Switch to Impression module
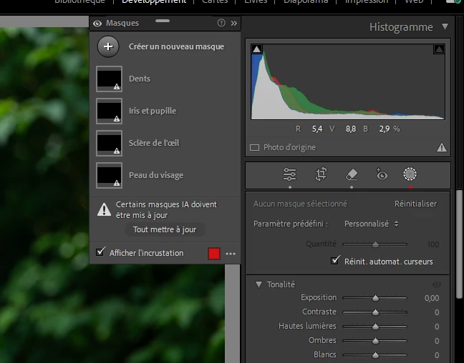 click(x=367, y=1)
